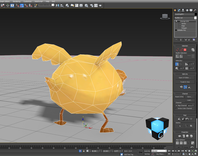Select Edge sub-object in modifier stack
This screenshot has height=156, width=198.
183,26
